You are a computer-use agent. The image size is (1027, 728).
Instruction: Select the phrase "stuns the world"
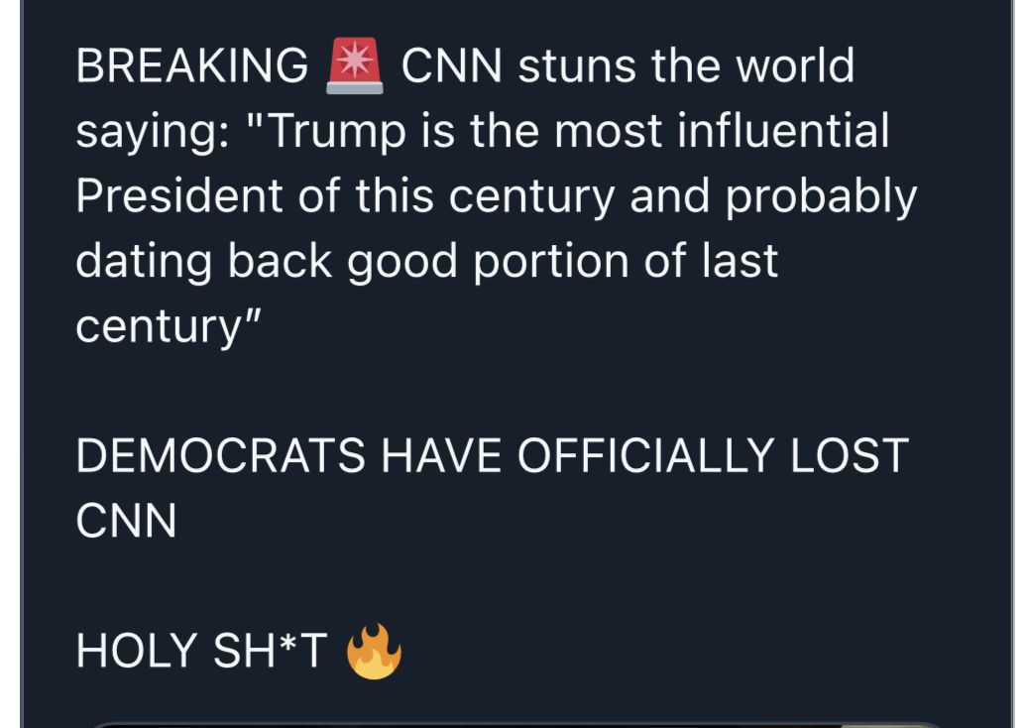click(x=686, y=66)
